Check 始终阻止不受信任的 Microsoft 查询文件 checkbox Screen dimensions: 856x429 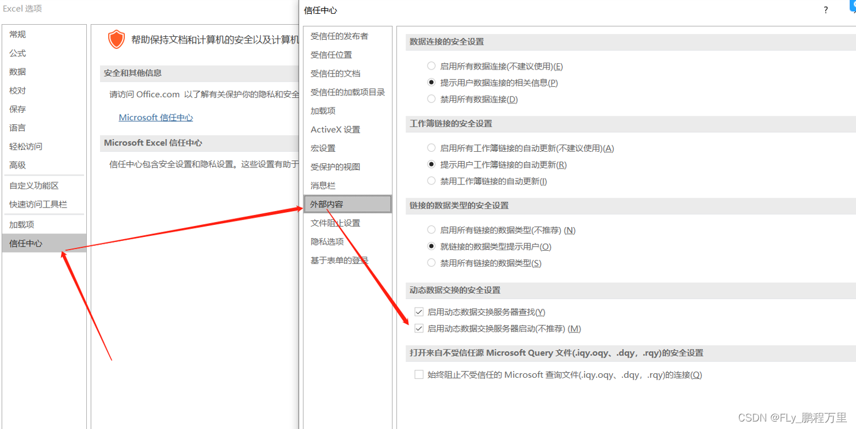pos(419,374)
